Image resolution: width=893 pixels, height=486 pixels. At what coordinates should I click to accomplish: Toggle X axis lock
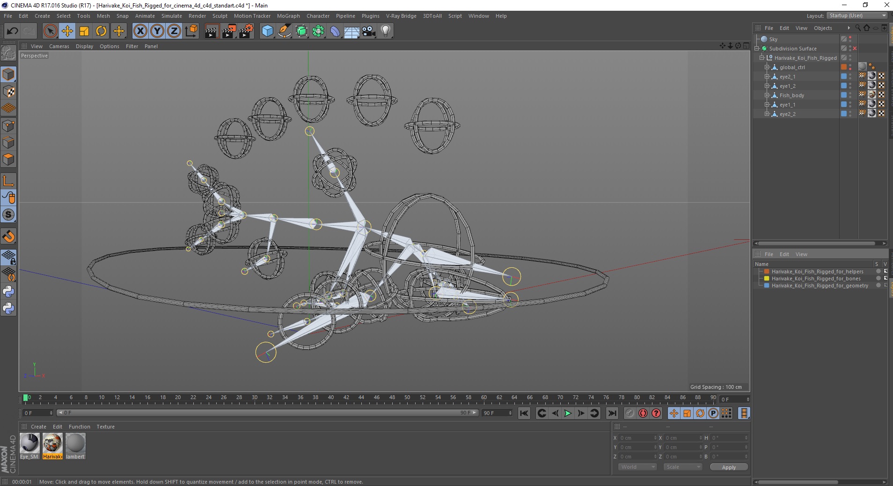pos(140,31)
